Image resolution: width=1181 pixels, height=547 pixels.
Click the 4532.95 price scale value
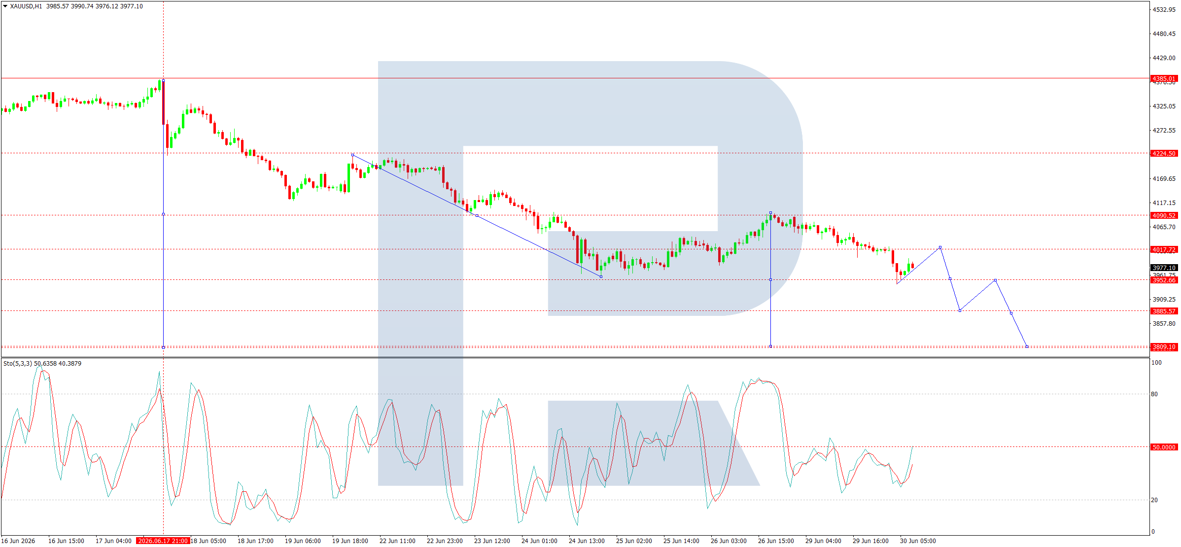tap(1164, 10)
